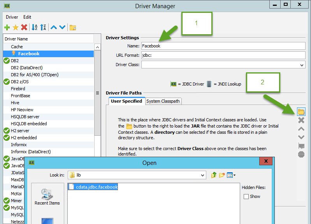The image size is (311, 224).
Task: Go up one level in Open dialog
Action: (214, 175)
